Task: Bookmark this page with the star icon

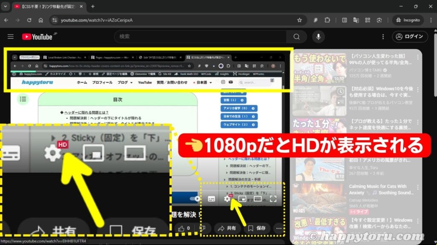Action: click(299, 20)
